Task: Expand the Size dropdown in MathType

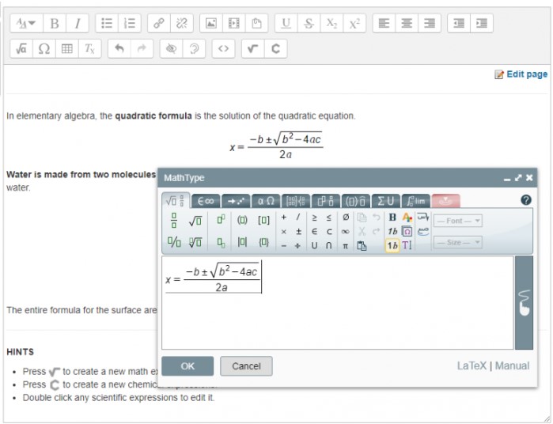Action: (x=458, y=242)
